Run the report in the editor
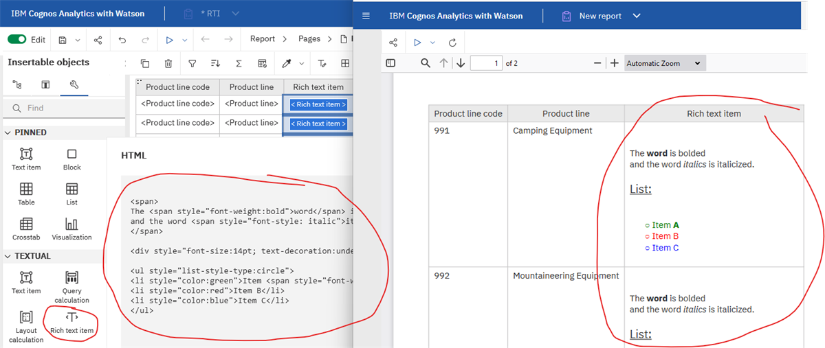825x348 pixels. (x=169, y=40)
